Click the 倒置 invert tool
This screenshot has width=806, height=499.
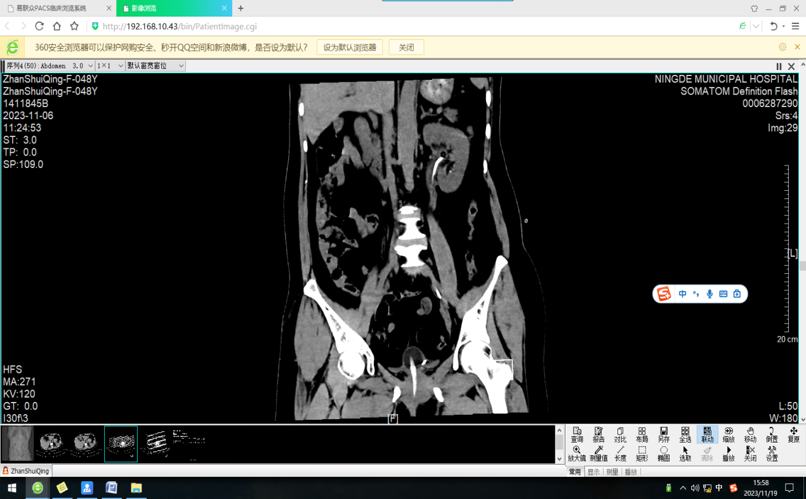pyautogui.click(x=772, y=434)
